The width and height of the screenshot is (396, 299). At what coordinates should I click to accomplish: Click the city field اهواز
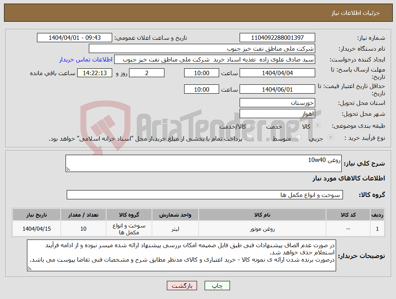277,114
